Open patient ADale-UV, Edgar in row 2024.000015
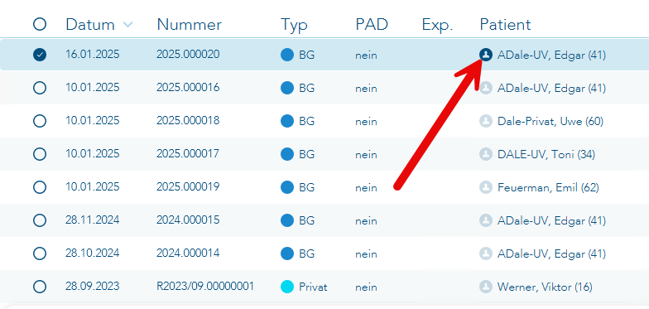The height and width of the screenshot is (309, 649). coord(551,220)
